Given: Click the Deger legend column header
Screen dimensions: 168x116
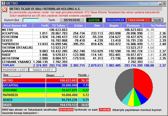Looking at the screenshot, I should (x=55, y=75).
